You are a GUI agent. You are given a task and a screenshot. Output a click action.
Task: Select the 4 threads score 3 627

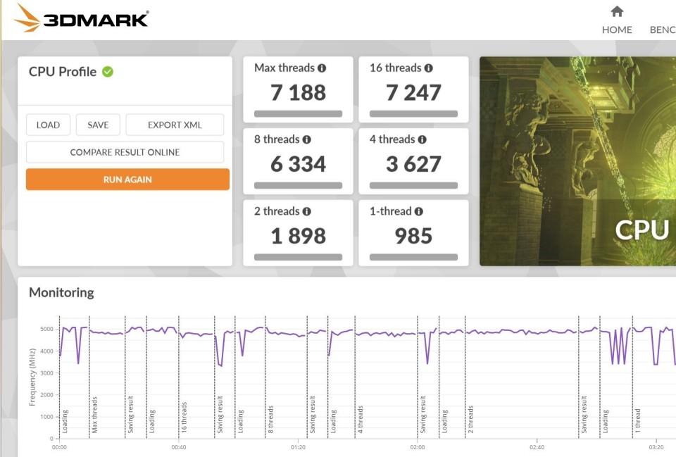(x=413, y=164)
